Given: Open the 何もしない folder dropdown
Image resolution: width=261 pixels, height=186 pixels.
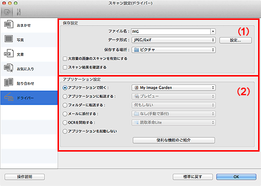Looking at the screenshot, I should (174, 105).
